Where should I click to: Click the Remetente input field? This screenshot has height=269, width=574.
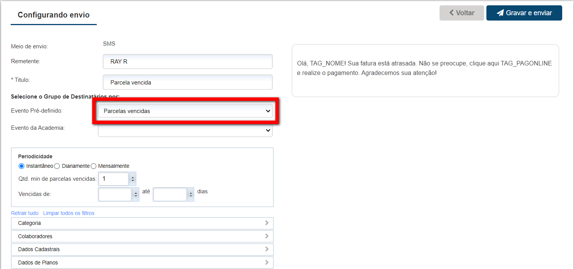tap(187, 61)
